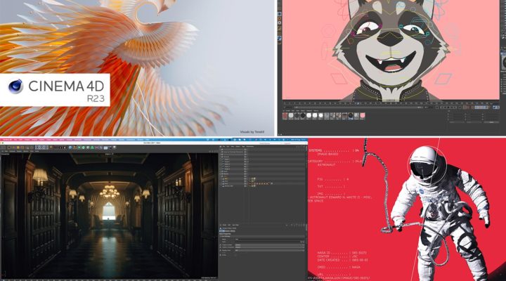Open the Render menu in macOS menu bar

click(122, 140)
